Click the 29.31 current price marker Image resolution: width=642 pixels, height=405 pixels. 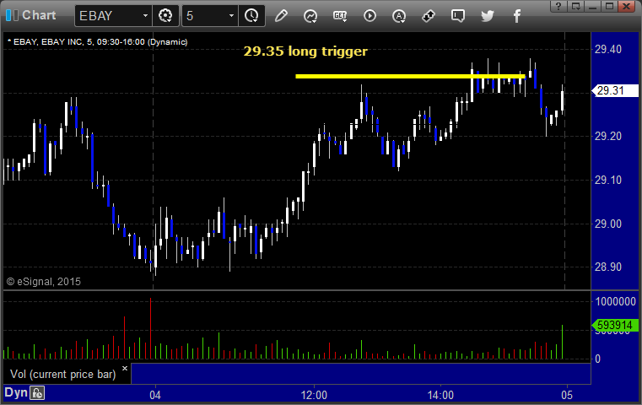[x=615, y=90]
